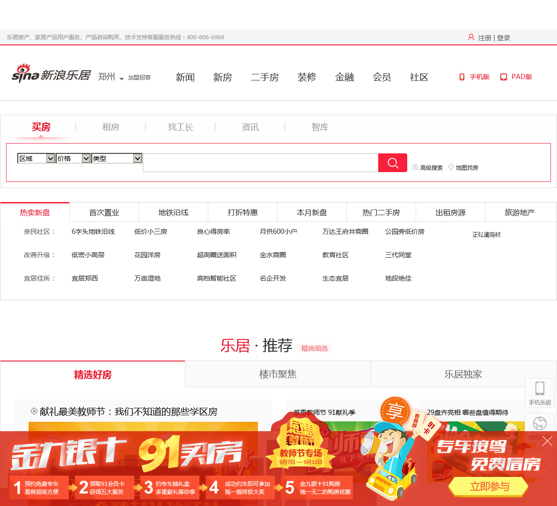This screenshot has height=506, width=557.
Task: Open the 精选好房 recommendation tab
Action: point(93,374)
